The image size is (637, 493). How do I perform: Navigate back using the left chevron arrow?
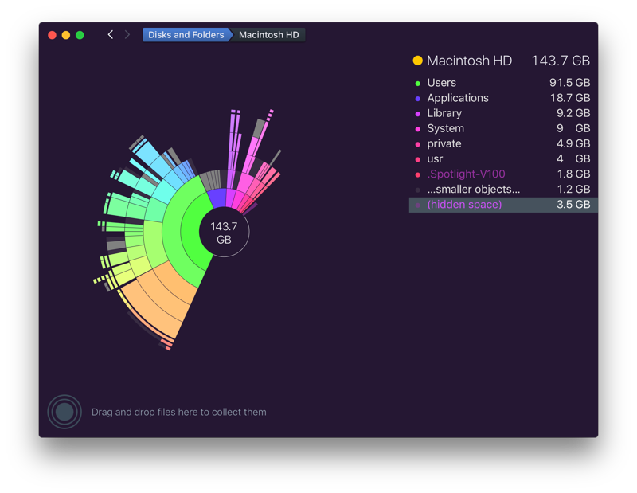111,34
